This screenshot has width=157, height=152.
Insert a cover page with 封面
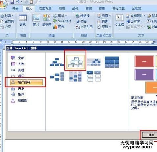click(x=7, y=16)
